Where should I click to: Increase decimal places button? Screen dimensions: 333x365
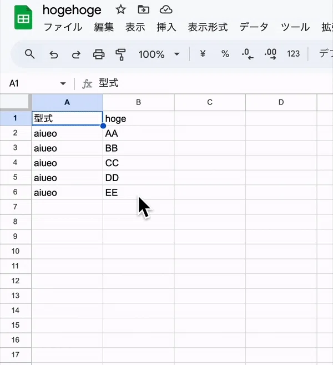click(x=270, y=54)
